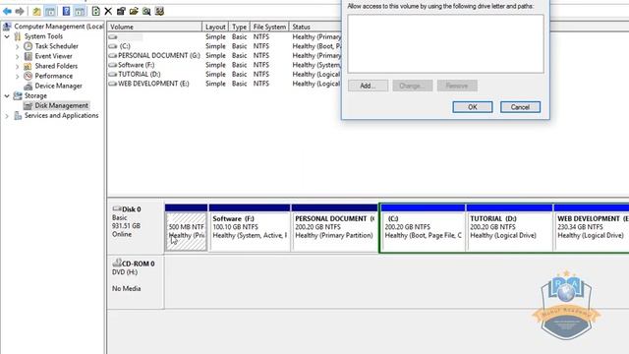Collapse the Storage tree node
629x354 pixels.
pos(7,96)
